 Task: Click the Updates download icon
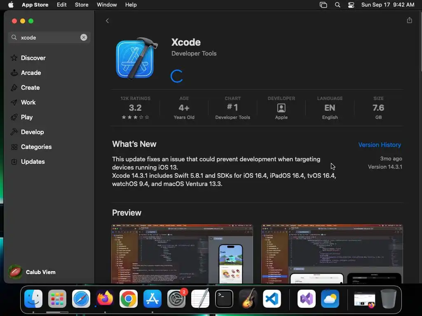point(14,161)
